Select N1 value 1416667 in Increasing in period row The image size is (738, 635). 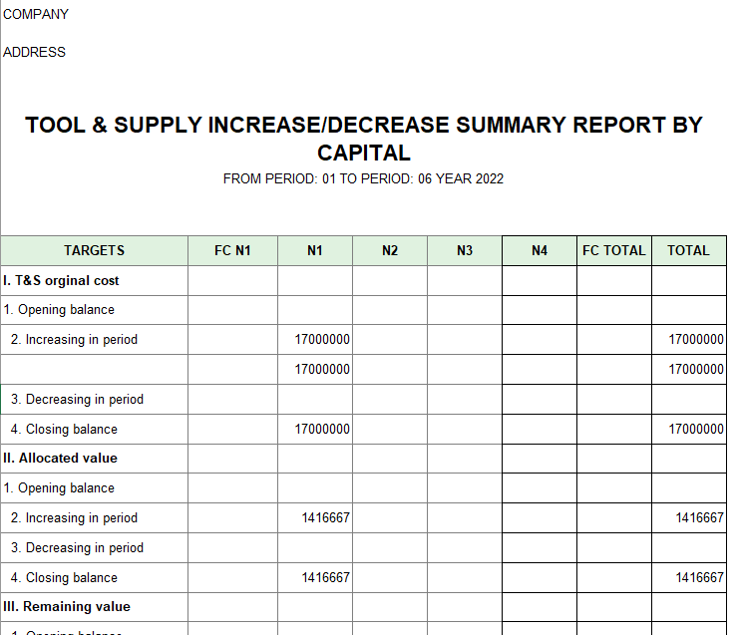point(325,517)
